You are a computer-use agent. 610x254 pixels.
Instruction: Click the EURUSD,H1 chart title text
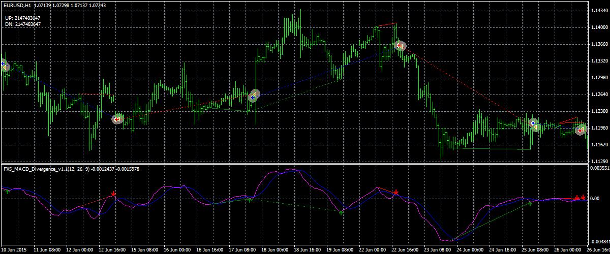click(x=18, y=4)
